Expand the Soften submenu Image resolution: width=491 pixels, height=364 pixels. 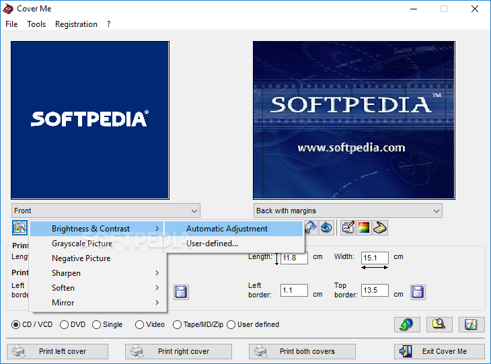point(98,288)
